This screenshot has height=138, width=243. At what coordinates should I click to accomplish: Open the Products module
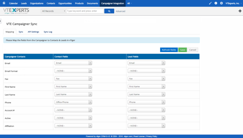pyautogui.click(x=79, y=3)
